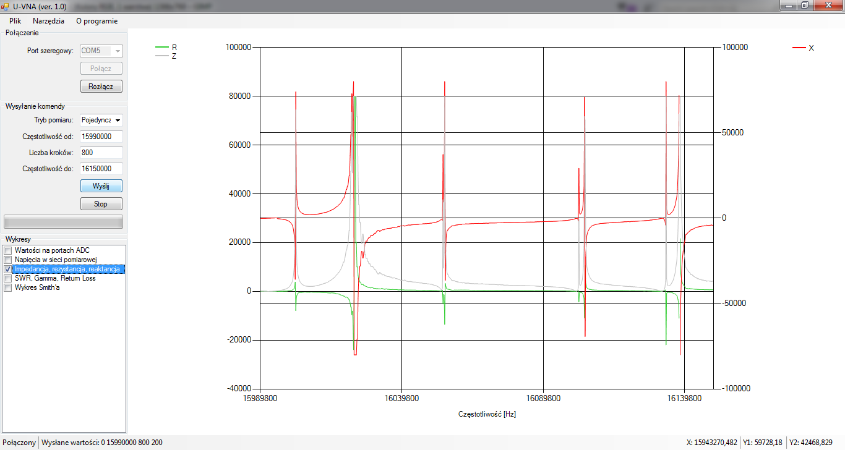Focus the 'Liczba kroków' text field
This screenshot has height=450, width=845.
point(101,153)
